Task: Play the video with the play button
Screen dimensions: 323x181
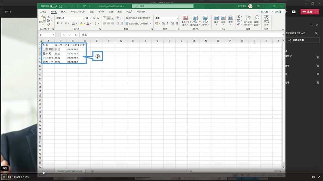Action: pyautogui.click(x=4, y=177)
